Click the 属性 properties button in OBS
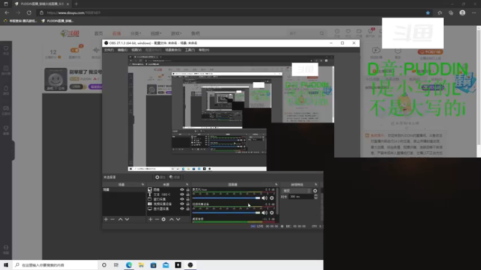 click(x=160, y=177)
